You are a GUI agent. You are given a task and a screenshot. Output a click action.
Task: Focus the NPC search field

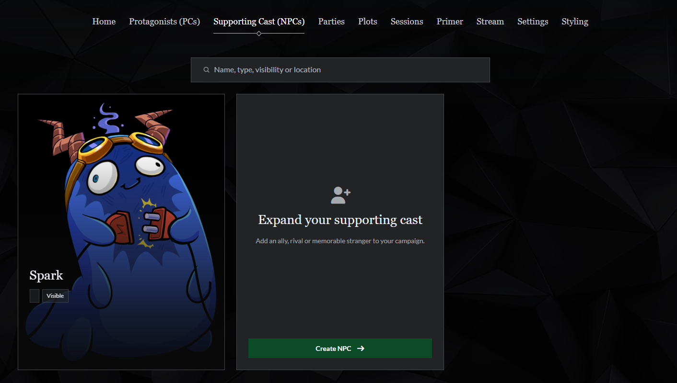pyautogui.click(x=340, y=70)
